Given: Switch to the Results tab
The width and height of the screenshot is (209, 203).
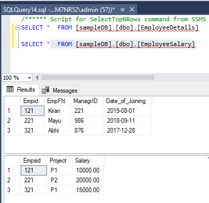Looking at the screenshot, I should [21, 90].
